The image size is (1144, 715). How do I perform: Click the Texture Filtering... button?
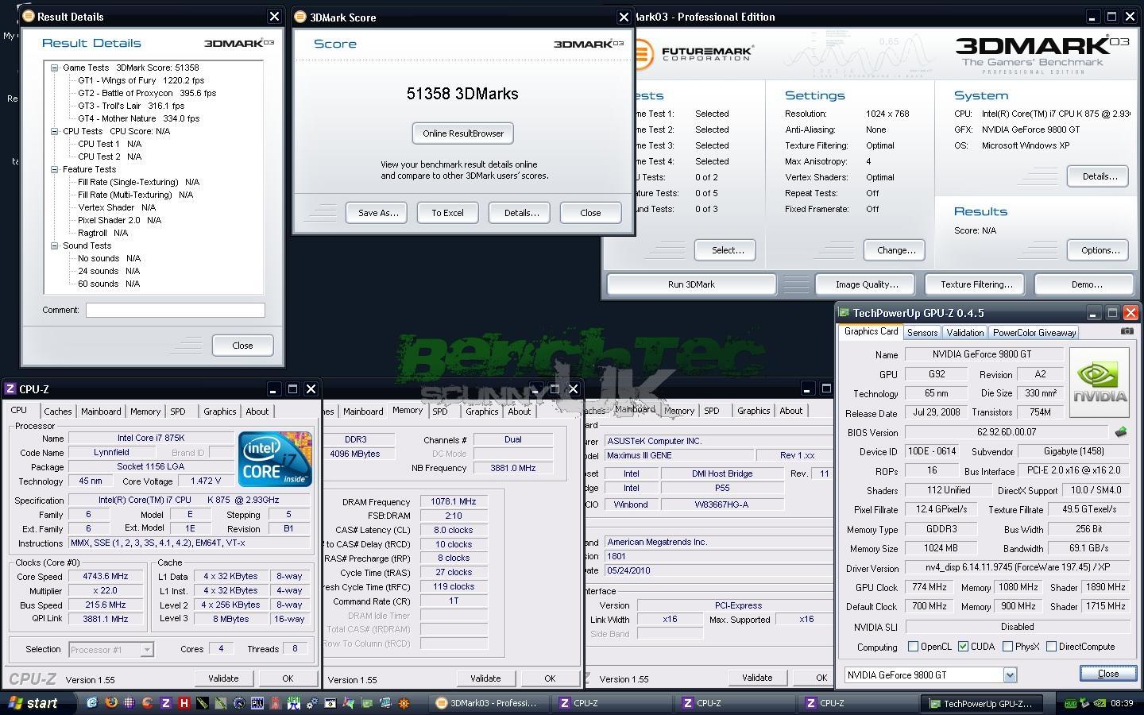pos(976,284)
